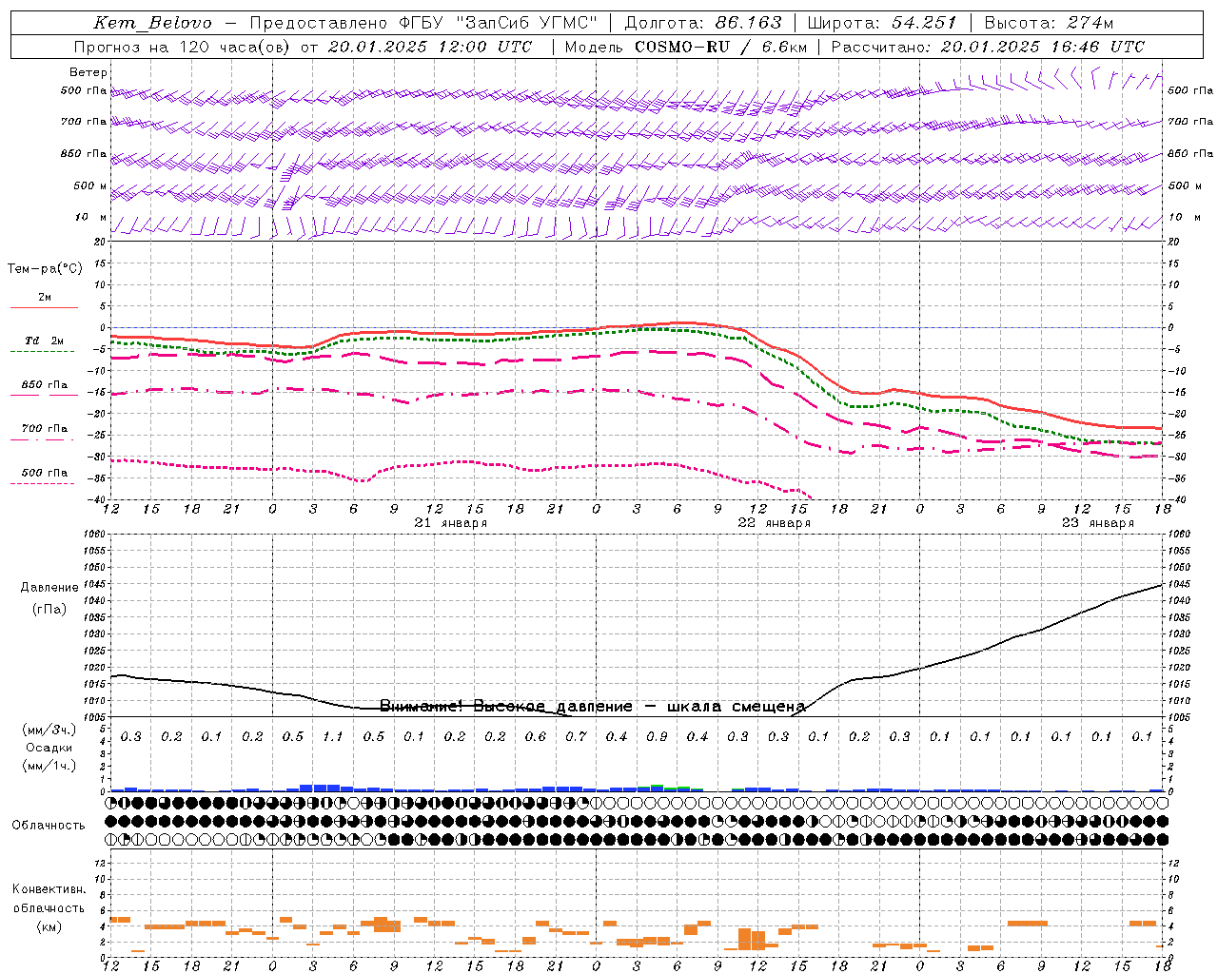Click the (мм/1ч.) precipitation unit label
The image size is (1218, 974).
pyautogui.click(x=49, y=766)
